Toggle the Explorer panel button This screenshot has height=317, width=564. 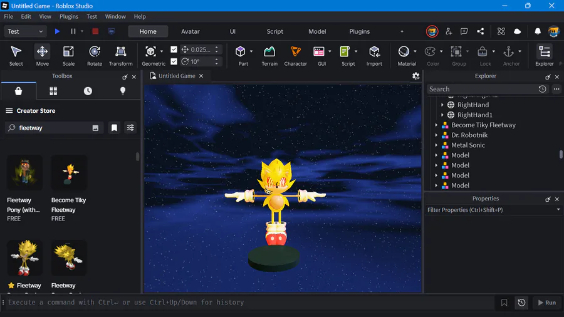(x=545, y=55)
